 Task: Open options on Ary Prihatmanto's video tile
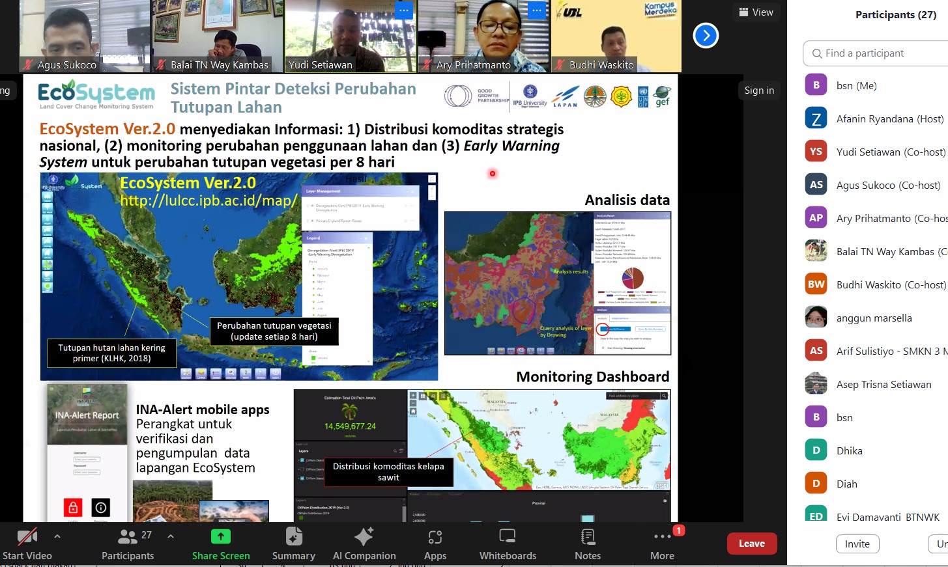click(x=537, y=10)
